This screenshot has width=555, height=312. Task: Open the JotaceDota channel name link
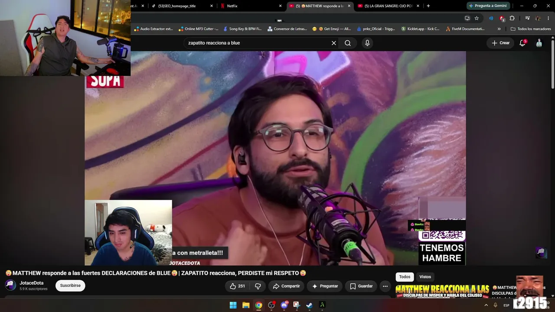pyautogui.click(x=32, y=283)
